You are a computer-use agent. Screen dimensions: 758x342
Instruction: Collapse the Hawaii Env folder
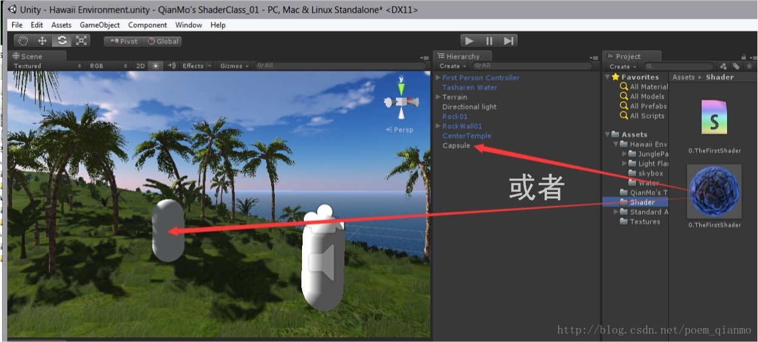[616, 144]
